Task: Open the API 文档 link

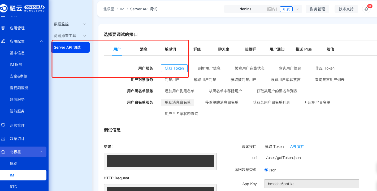Action: pyautogui.click(x=297, y=147)
